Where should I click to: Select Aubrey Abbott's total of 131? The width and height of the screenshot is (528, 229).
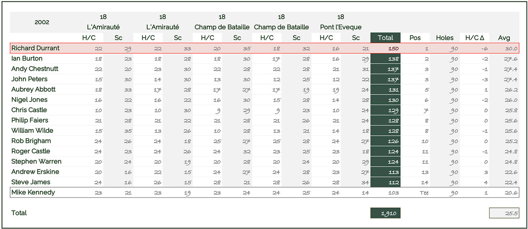coord(385,89)
